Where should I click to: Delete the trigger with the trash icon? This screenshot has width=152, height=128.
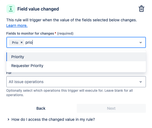[141, 9]
